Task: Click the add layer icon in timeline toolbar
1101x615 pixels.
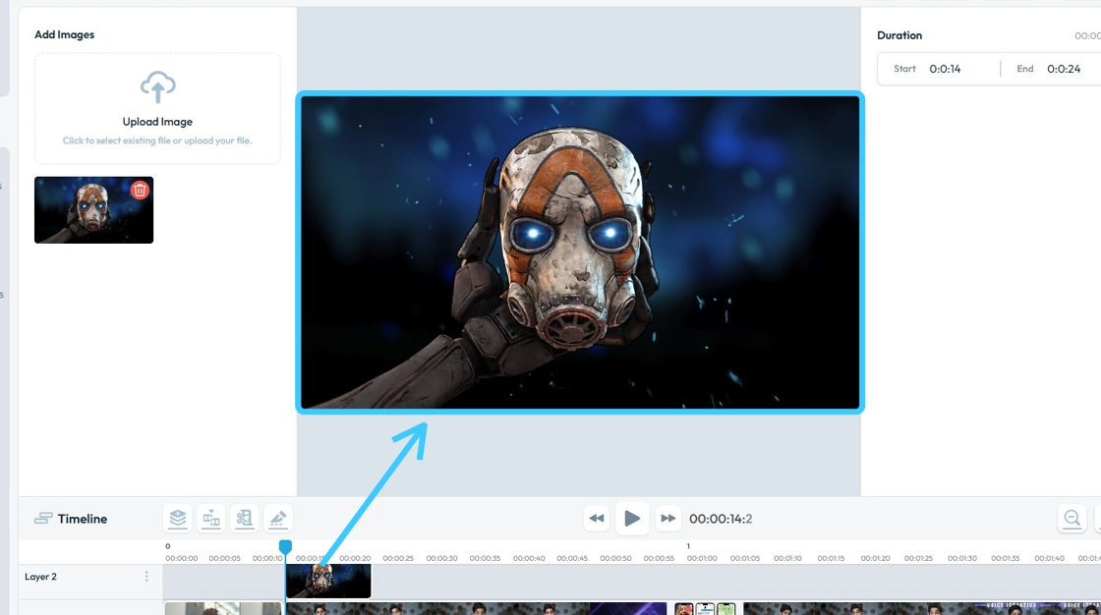Action: coord(178,519)
